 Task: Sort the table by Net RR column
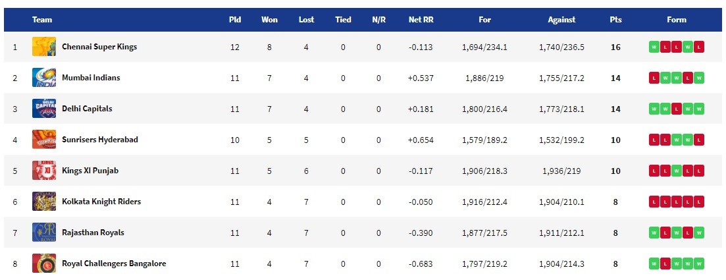(x=421, y=20)
